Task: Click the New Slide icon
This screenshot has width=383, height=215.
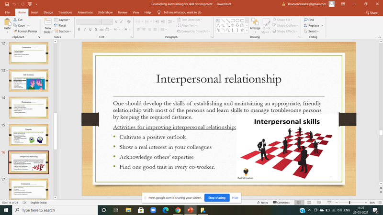Action: click(48, 25)
